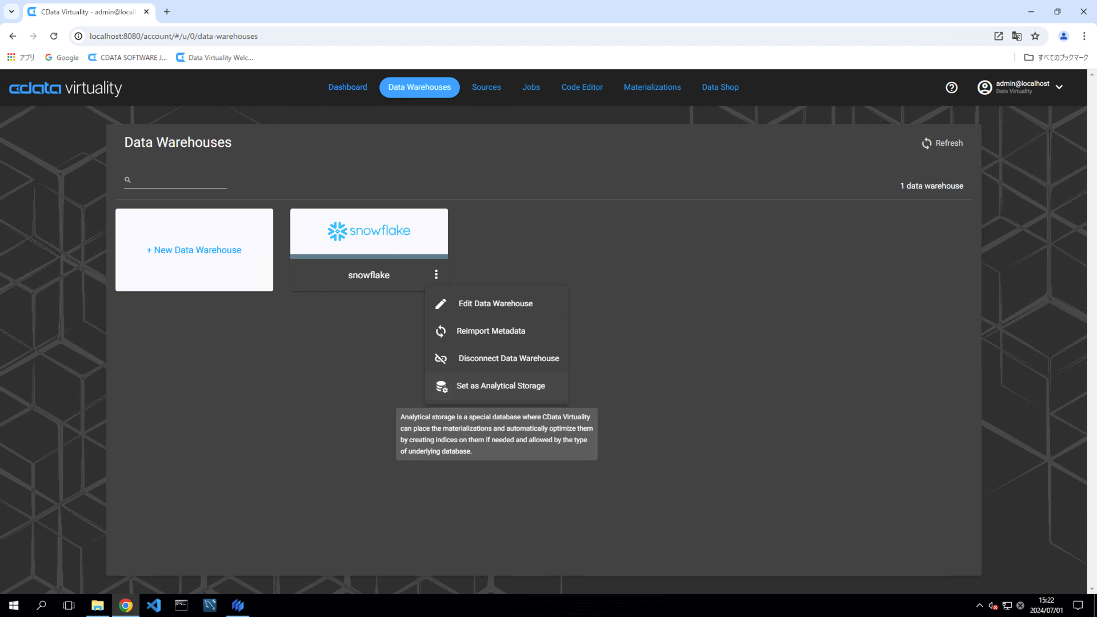
Task: Select Set as Analytical Storage menu entry
Action: click(501, 386)
